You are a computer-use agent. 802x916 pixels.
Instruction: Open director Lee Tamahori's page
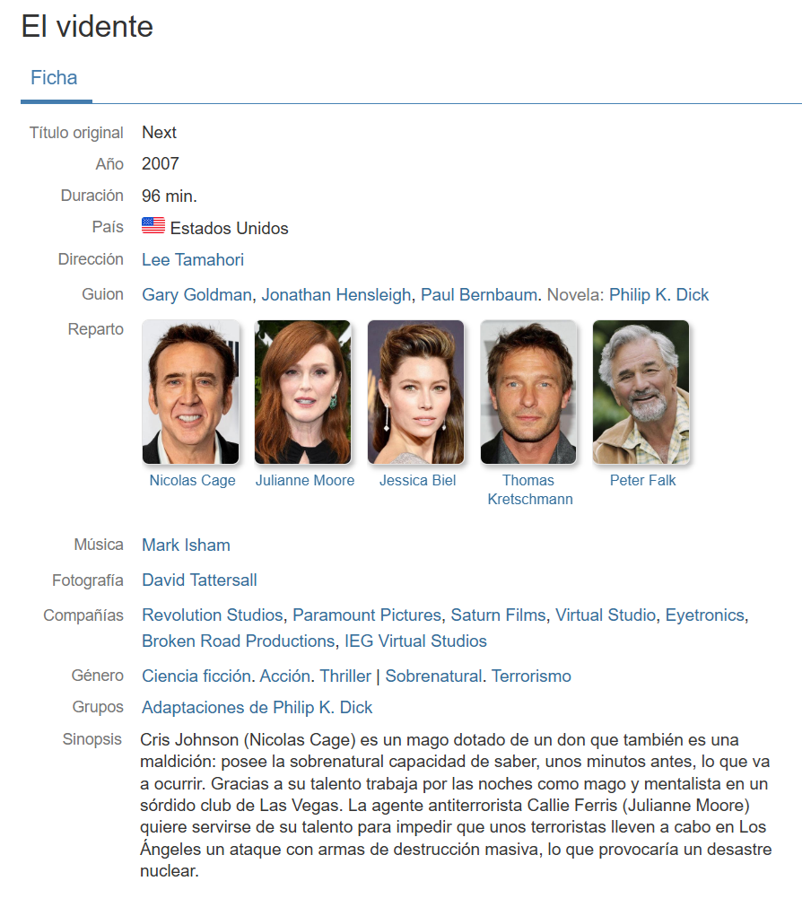click(193, 260)
